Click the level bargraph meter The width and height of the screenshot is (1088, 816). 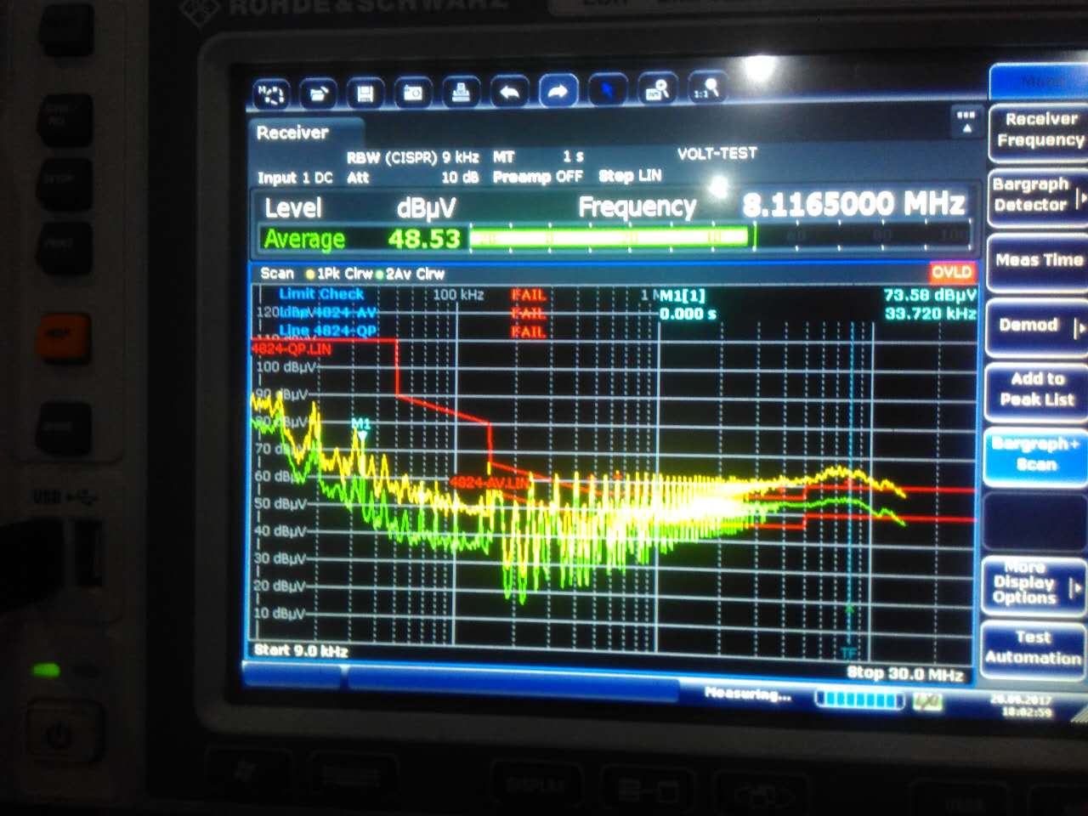pos(718,236)
